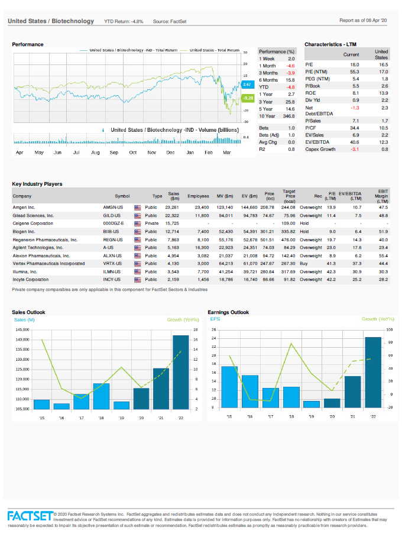The image size is (402, 534).
Task: Click the Vertex Pharmaceuticals Incorporated company name
Action: tap(48, 264)
